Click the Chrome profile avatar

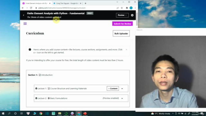pyautogui.click(x=131, y=8)
